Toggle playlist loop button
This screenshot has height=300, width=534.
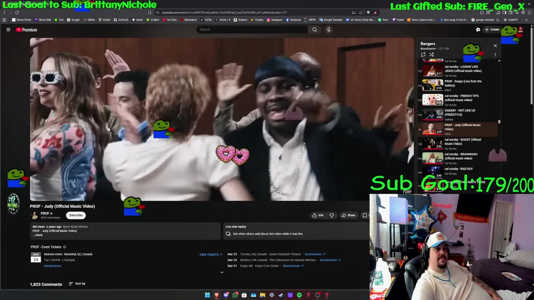pyautogui.click(x=423, y=55)
